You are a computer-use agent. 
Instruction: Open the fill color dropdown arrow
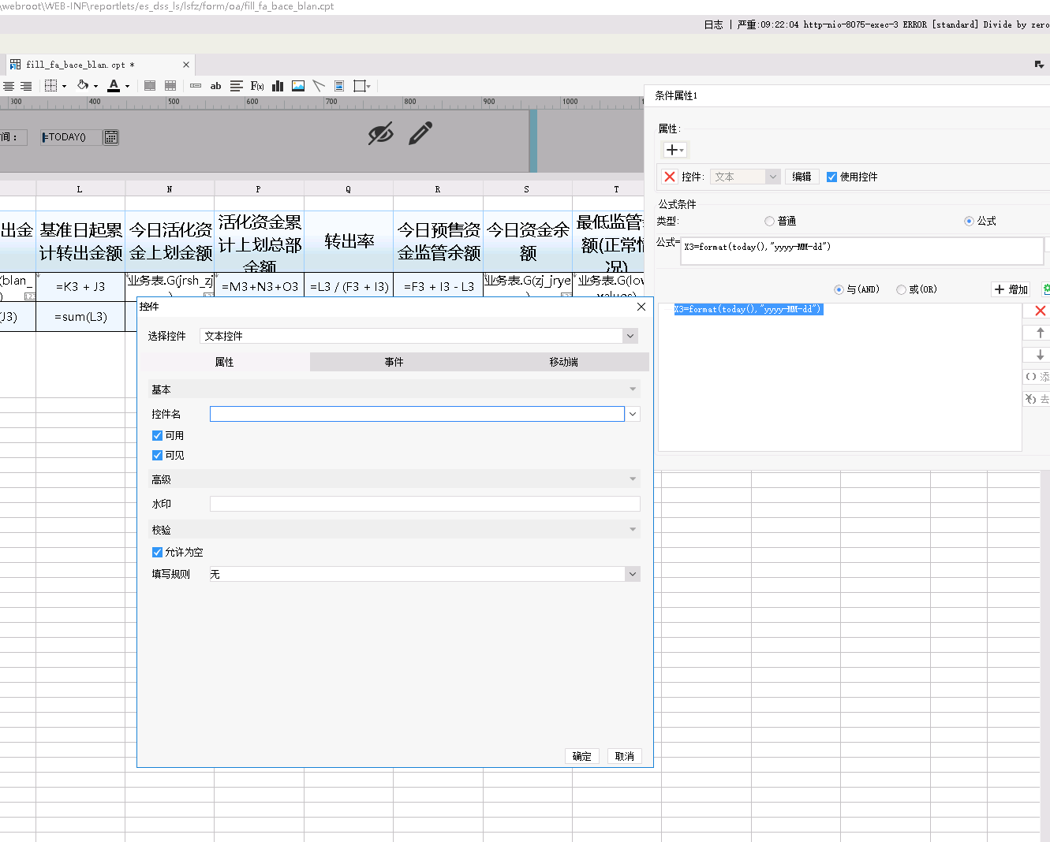pos(95,86)
